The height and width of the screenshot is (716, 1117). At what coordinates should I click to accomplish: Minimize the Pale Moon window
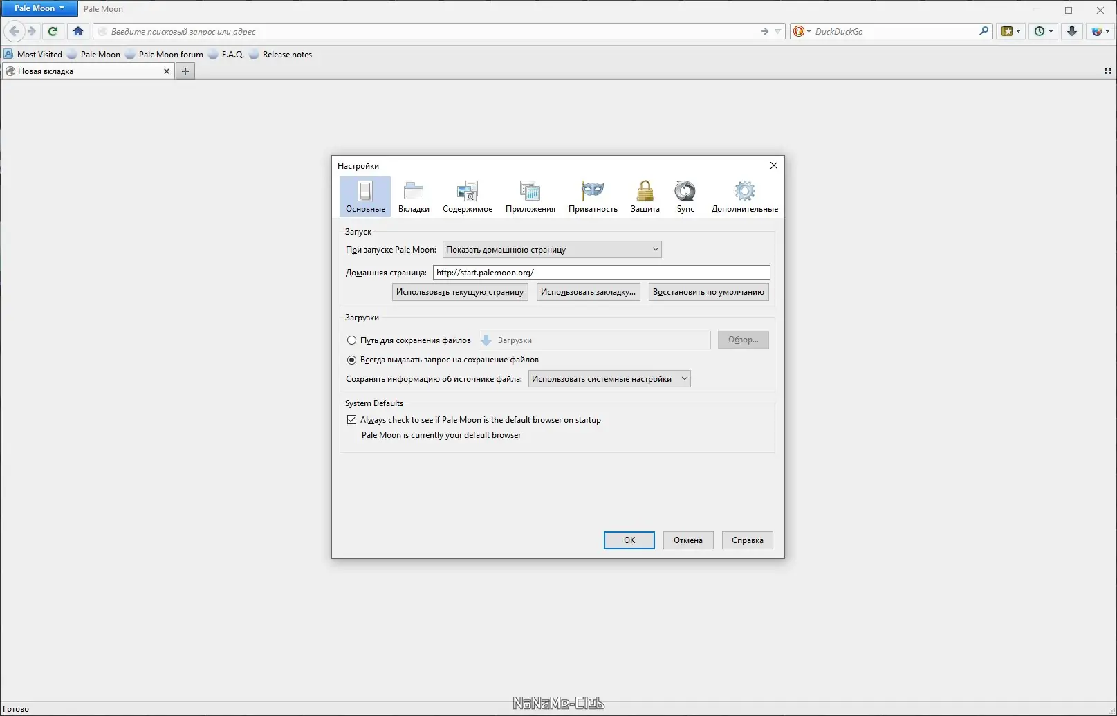(1037, 10)
